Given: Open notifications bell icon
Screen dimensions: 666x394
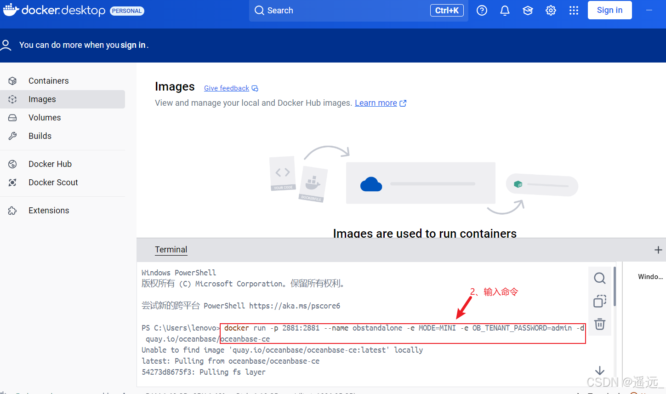Looking at the screenshot, I should [505, 11].
